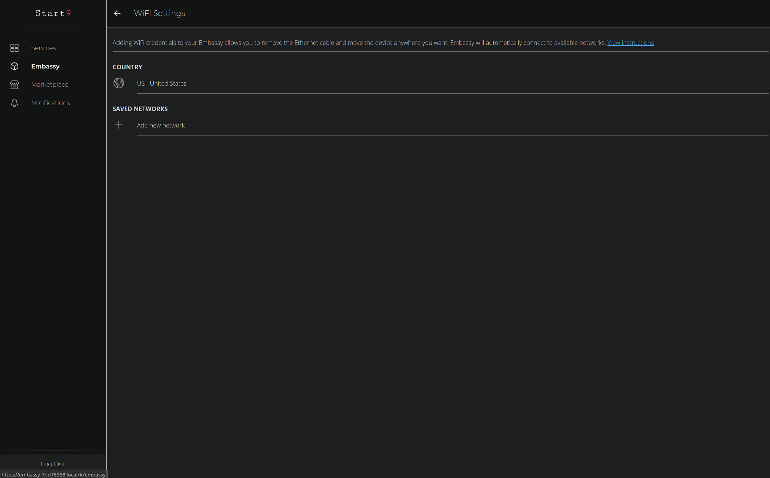
Task: Click the back arrow in the header
Action: pyautogui.click(x=117, y=13)
